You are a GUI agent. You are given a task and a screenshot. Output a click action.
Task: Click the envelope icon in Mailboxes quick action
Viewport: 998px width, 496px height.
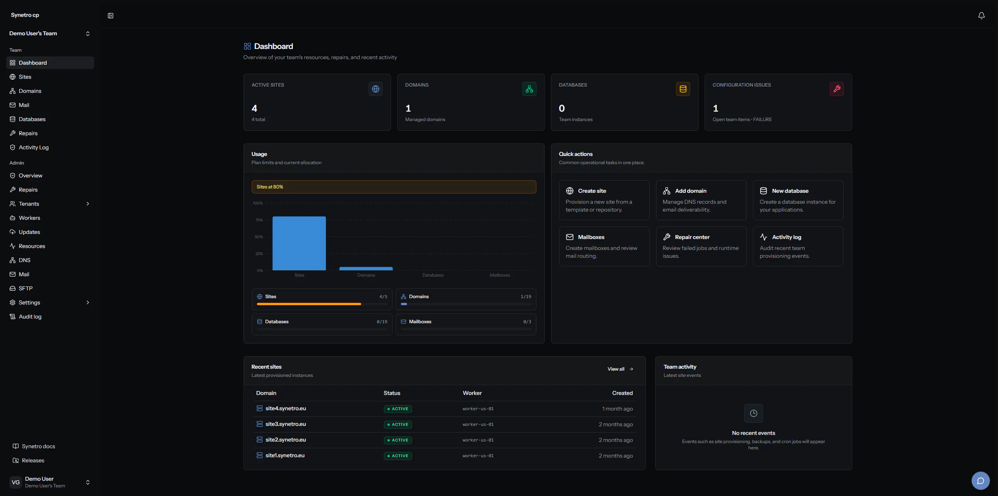tap(570, 237)
